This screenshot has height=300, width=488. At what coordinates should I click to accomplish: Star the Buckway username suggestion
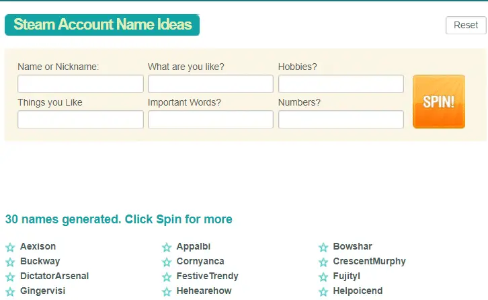(x=10, y=262)
